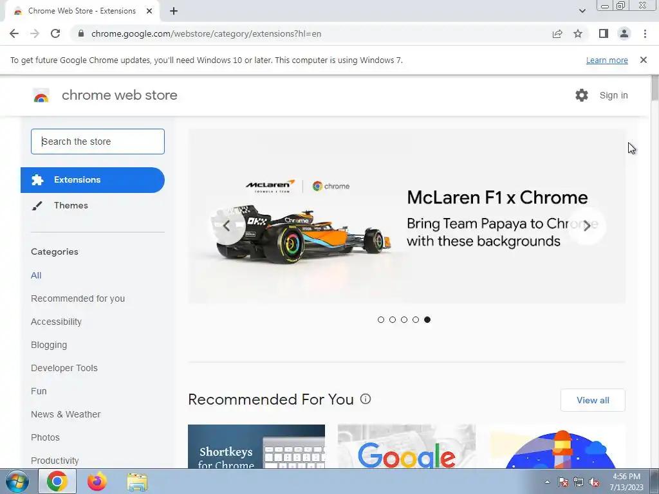Open the Windows Start menu
Screen dimensions: 659x494
17,481
